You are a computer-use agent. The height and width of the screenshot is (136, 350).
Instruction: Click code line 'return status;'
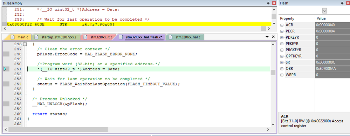point(49,114)
